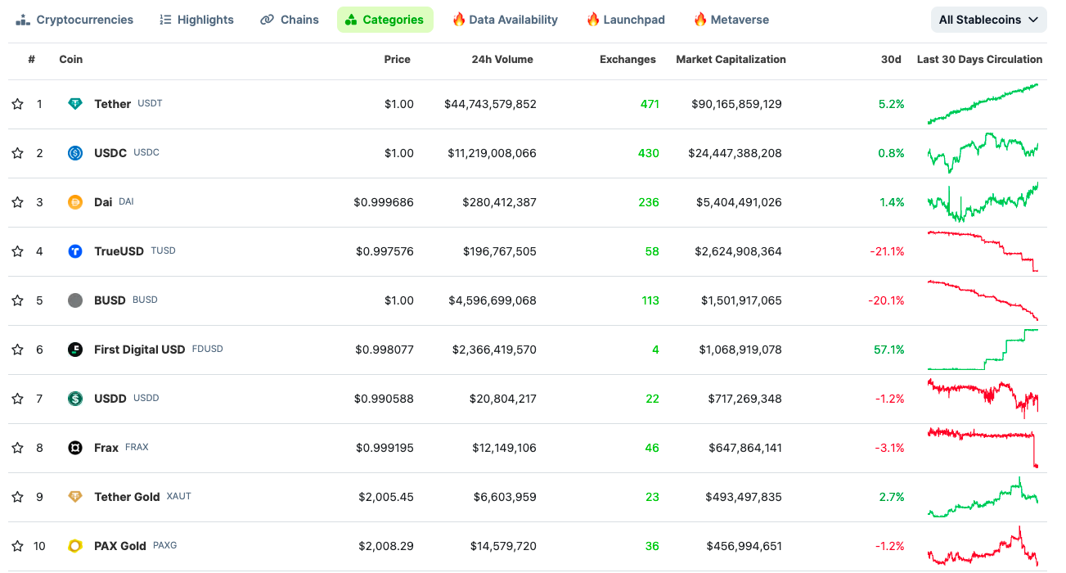Toggle favorite star for Tether Gold
1066x573 pixels.
point(17,497)
